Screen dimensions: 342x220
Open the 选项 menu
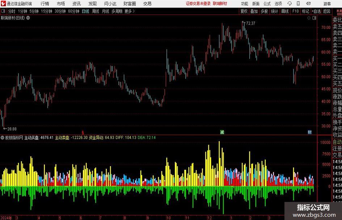pyautogui.click(x=278, y=4)
